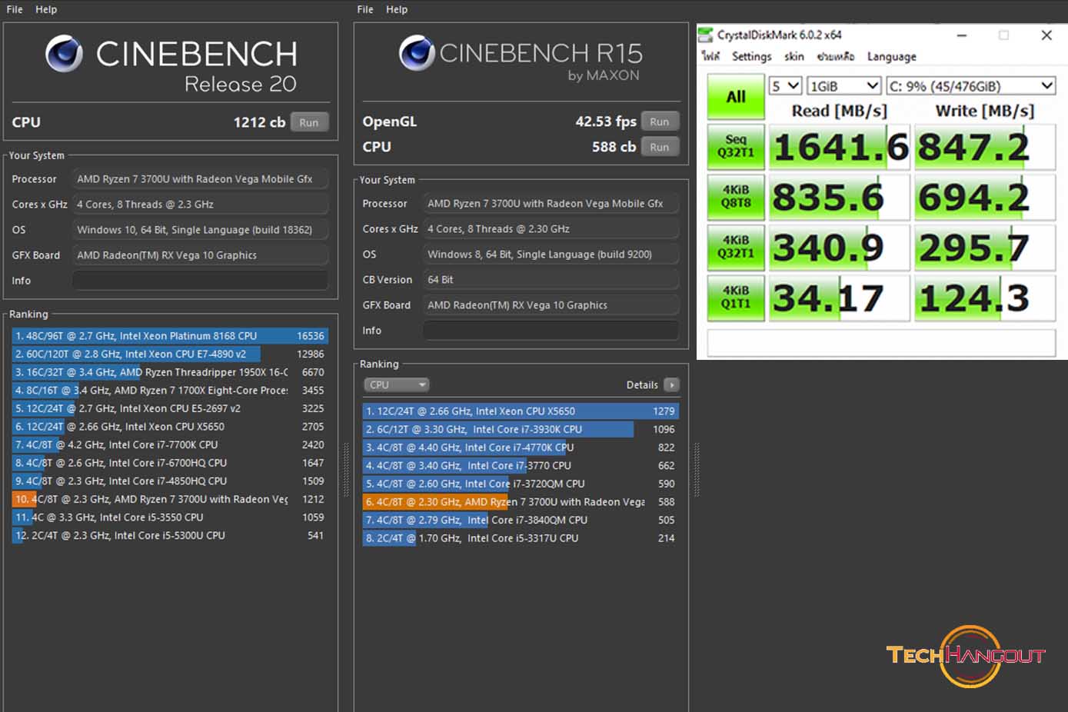Start the 4KiB Q1T1 test

click(736, 298)
